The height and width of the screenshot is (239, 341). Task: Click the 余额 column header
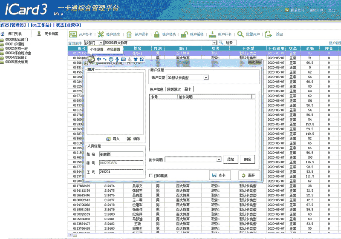tap(310, 48)
